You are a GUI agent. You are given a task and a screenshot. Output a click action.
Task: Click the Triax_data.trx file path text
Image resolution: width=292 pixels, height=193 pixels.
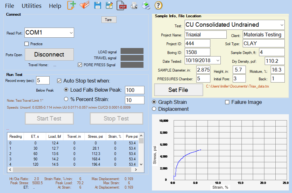pos(237,86)
